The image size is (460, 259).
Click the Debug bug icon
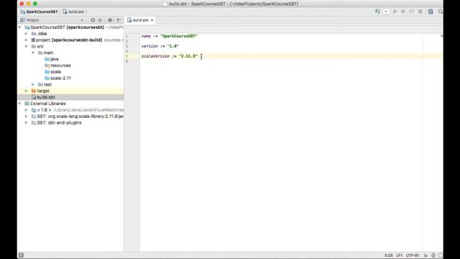[403, 12]
